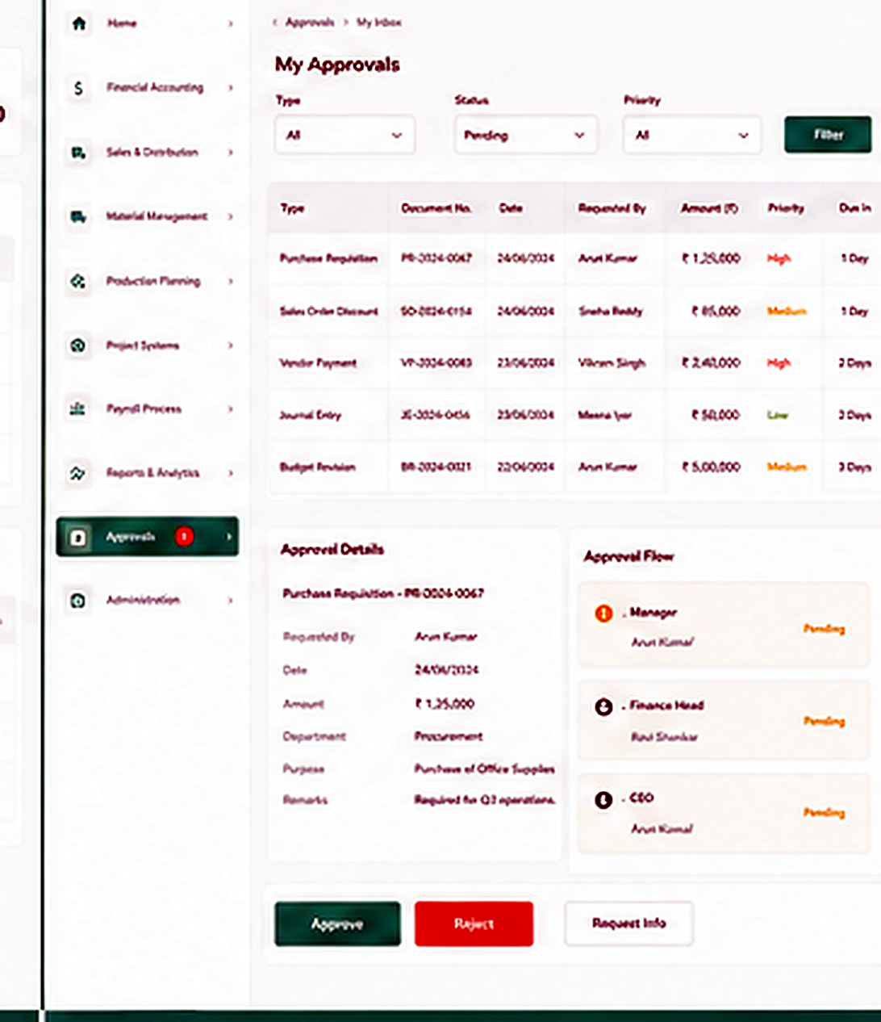
Task: Click the Production Planning icon
Action: pyautogui.click(x=78, y=281)
